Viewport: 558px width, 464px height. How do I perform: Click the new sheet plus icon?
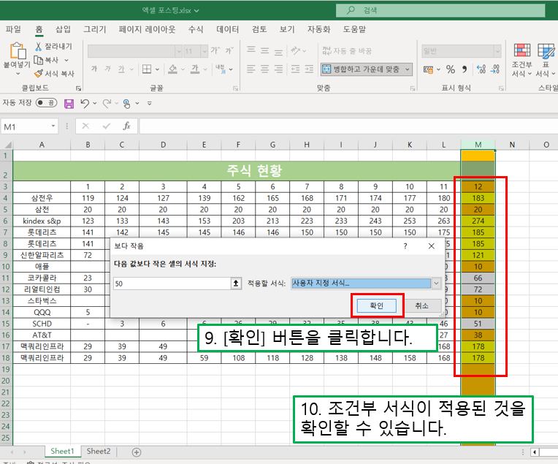137,452
